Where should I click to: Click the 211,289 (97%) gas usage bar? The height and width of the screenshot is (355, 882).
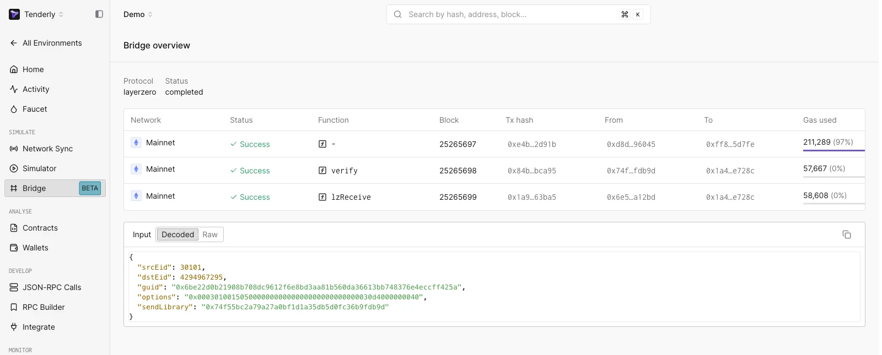click(833, 150)
